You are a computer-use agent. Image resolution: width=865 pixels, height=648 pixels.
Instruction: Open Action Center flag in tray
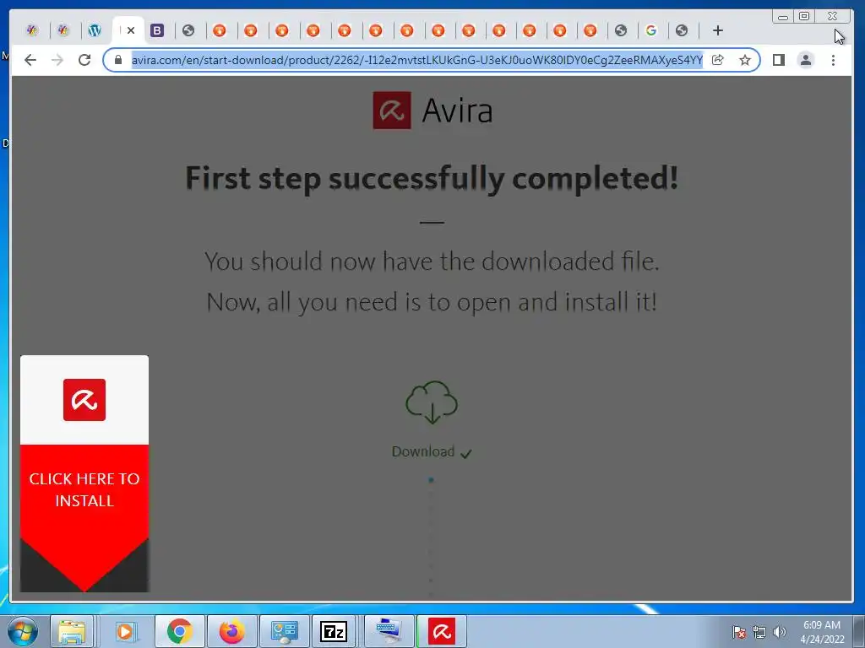click(739, 632)
